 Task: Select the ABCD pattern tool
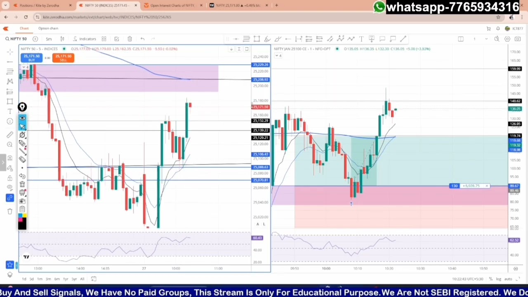click(x=340, y=39)
